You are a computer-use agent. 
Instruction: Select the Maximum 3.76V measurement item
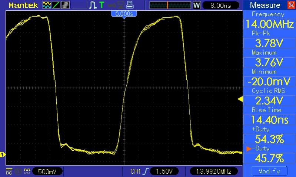point(268,62)
